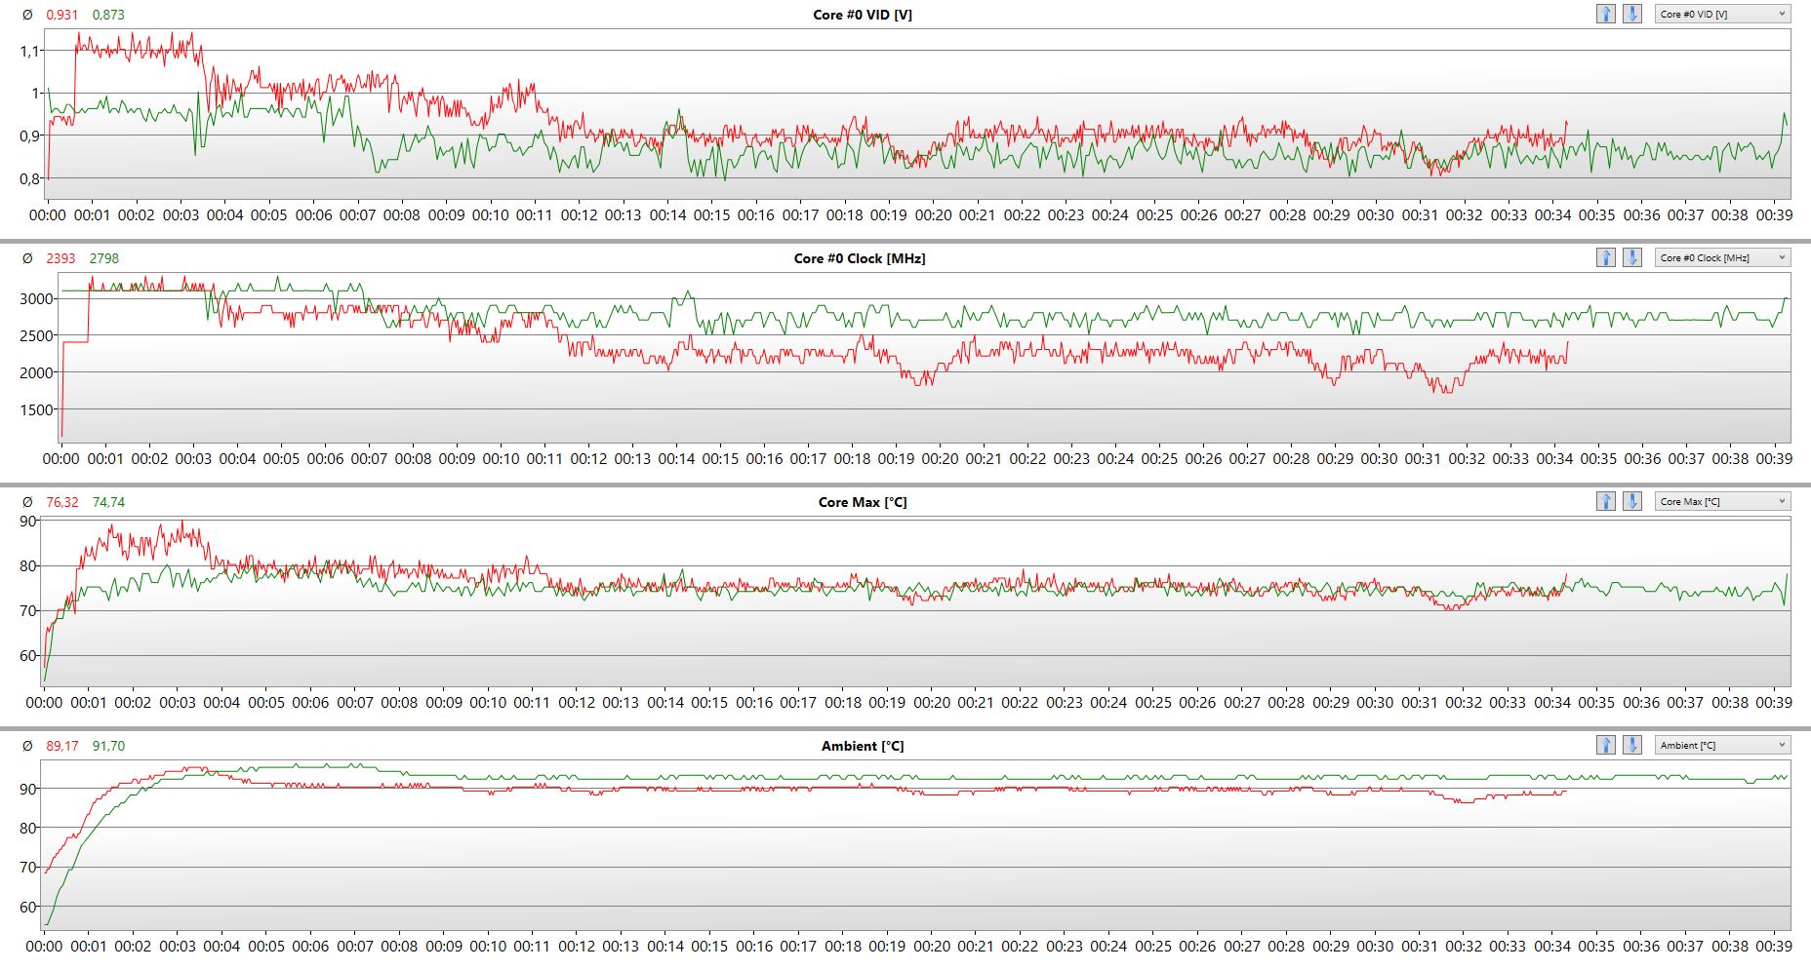Click the average symbol in Core #0 Clock graph
The image size is (1811, 970).
point(27,258)
